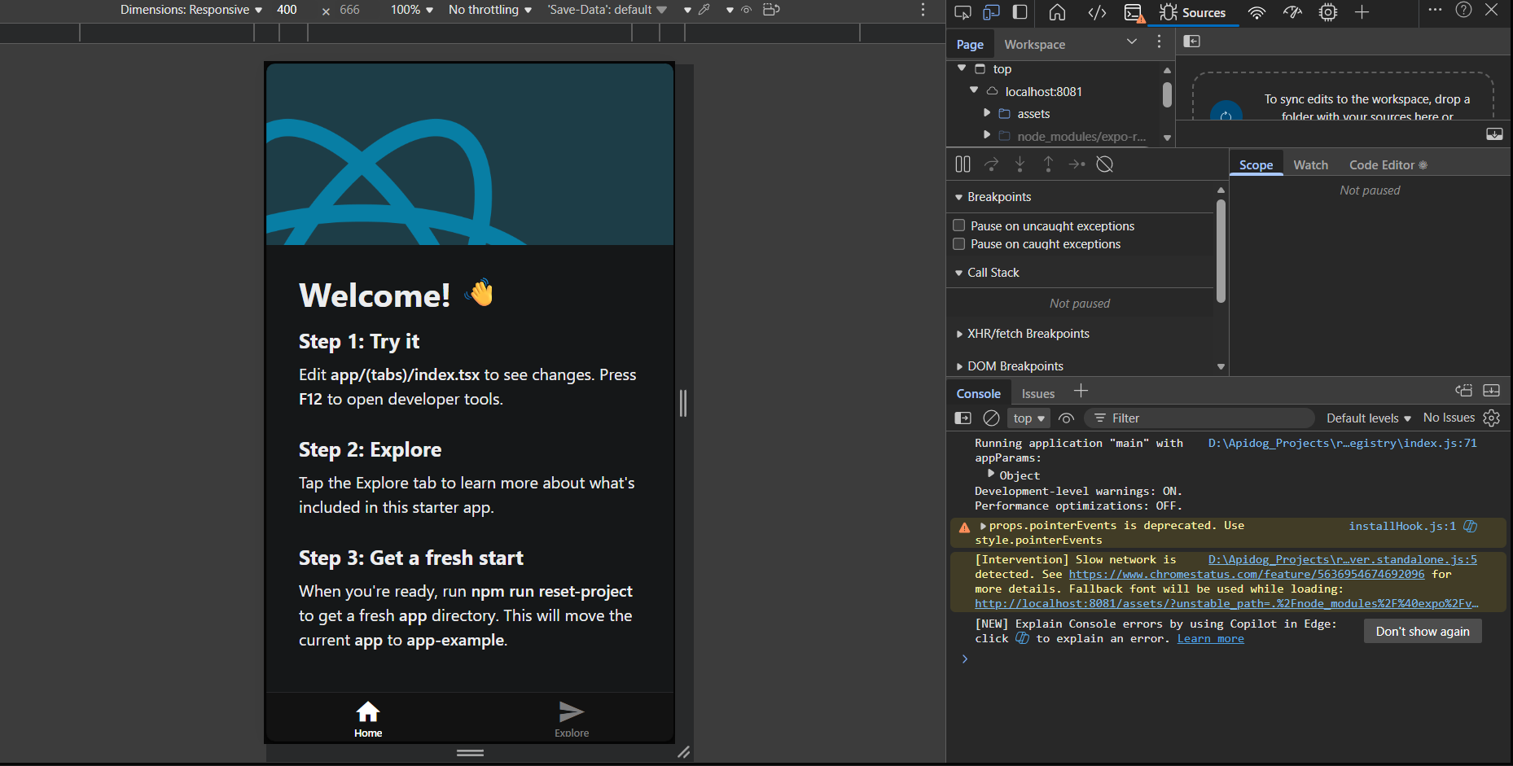This screenshot has width=1513, height=766.
Task: Click the Don't show again button
Action: pos(1423,631)
